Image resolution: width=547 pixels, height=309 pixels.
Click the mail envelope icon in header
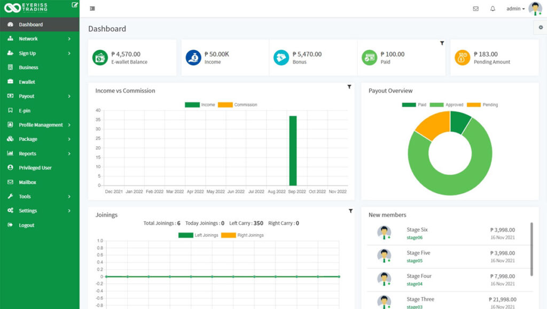[x=475, y=9]
